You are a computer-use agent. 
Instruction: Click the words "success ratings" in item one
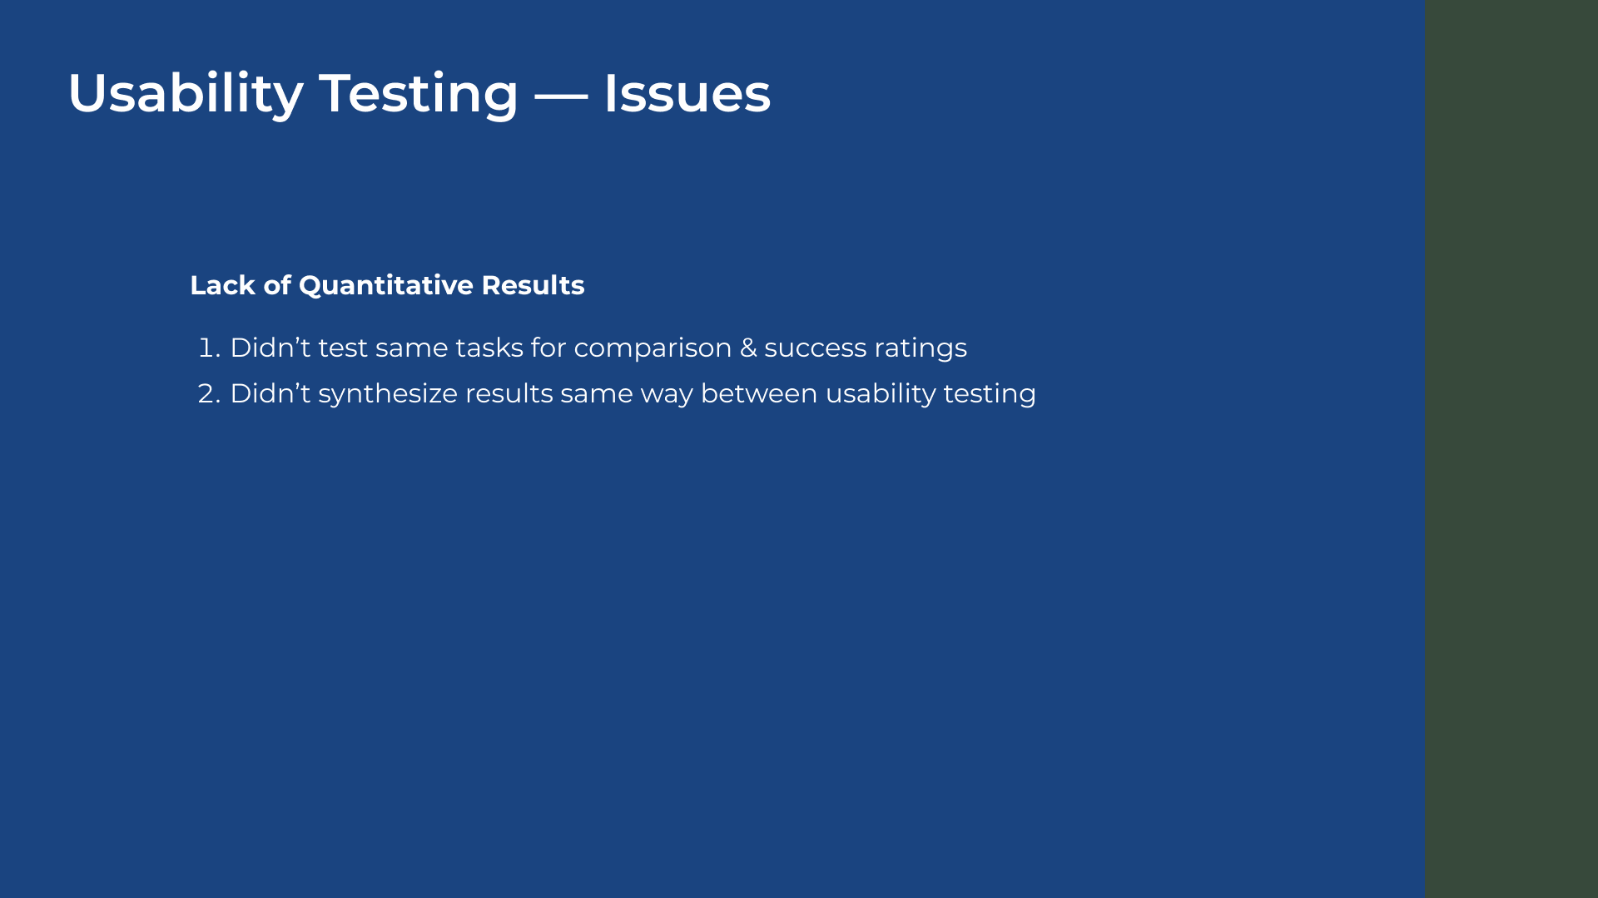pyautogui.click(x=866, y=348)
